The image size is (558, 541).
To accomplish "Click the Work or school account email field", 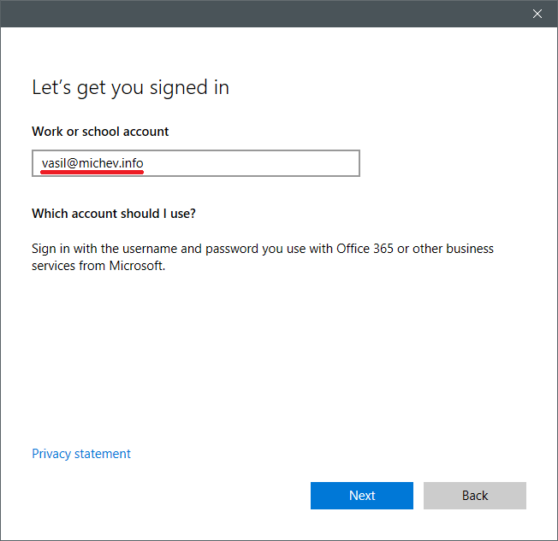I will pyautogui.click(x=196, y=163).
